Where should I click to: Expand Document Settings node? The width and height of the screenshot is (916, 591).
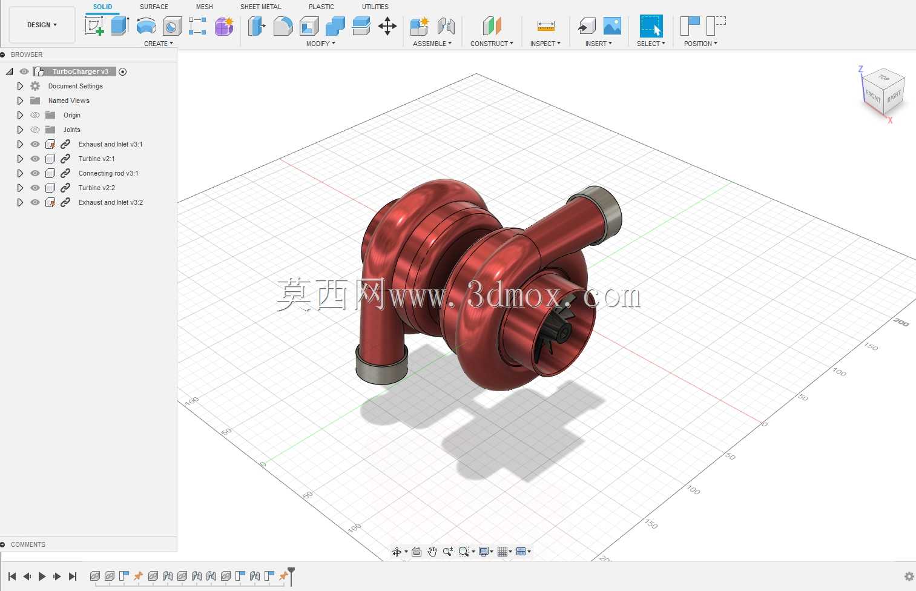point(20,86)
